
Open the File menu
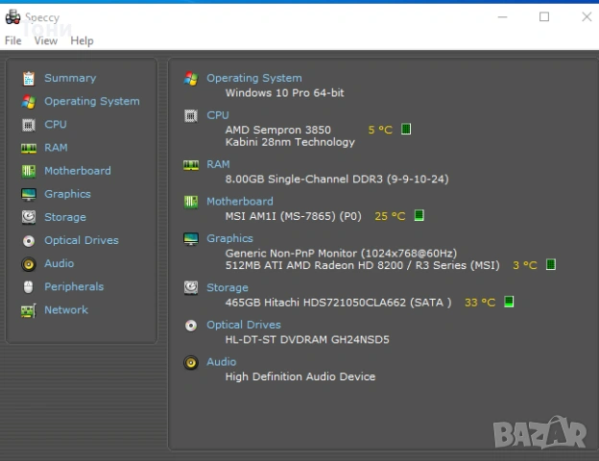(x=13, y=41)
